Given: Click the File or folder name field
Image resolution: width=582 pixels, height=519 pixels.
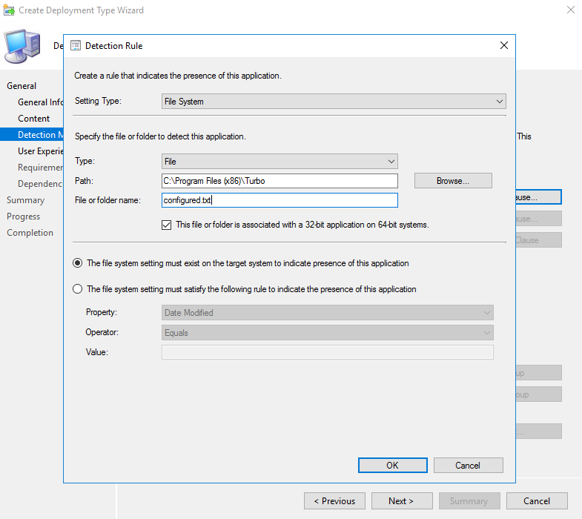Looking at the screenshot, I should pos(280,200).
